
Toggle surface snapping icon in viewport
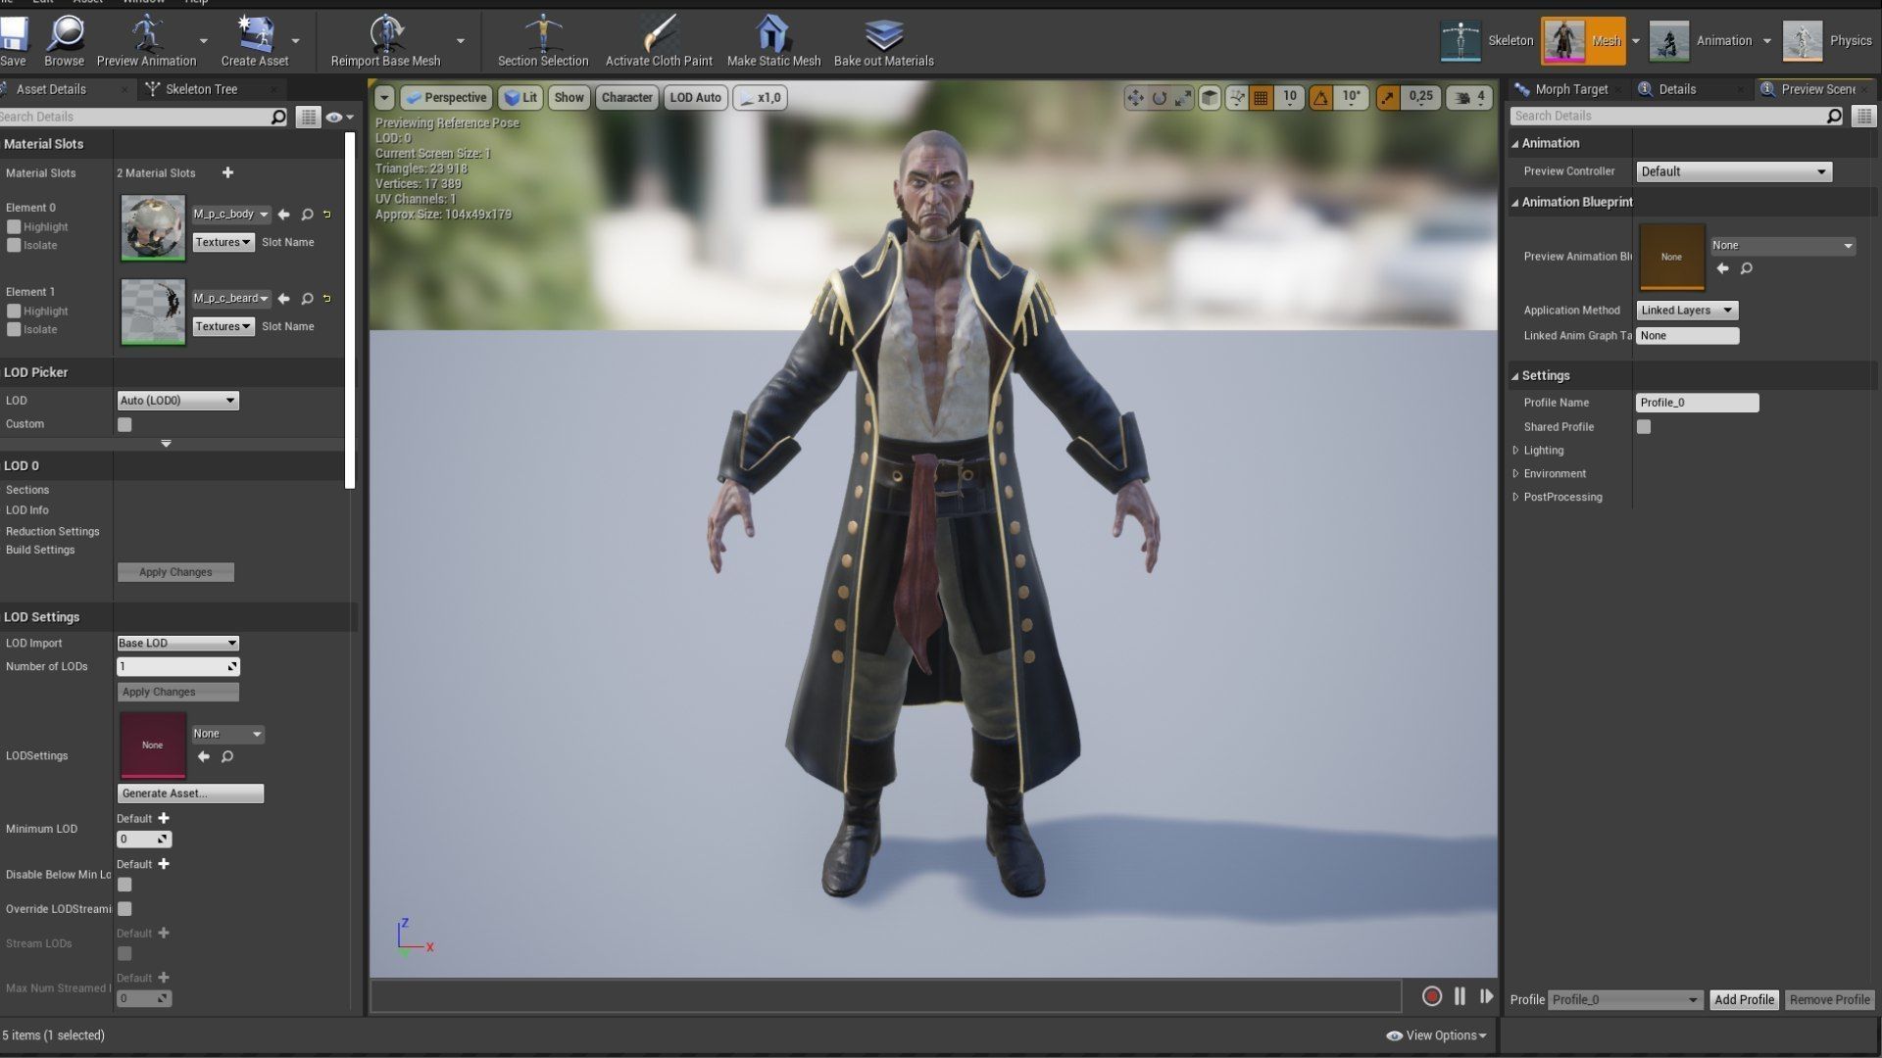coord(1237,97)
